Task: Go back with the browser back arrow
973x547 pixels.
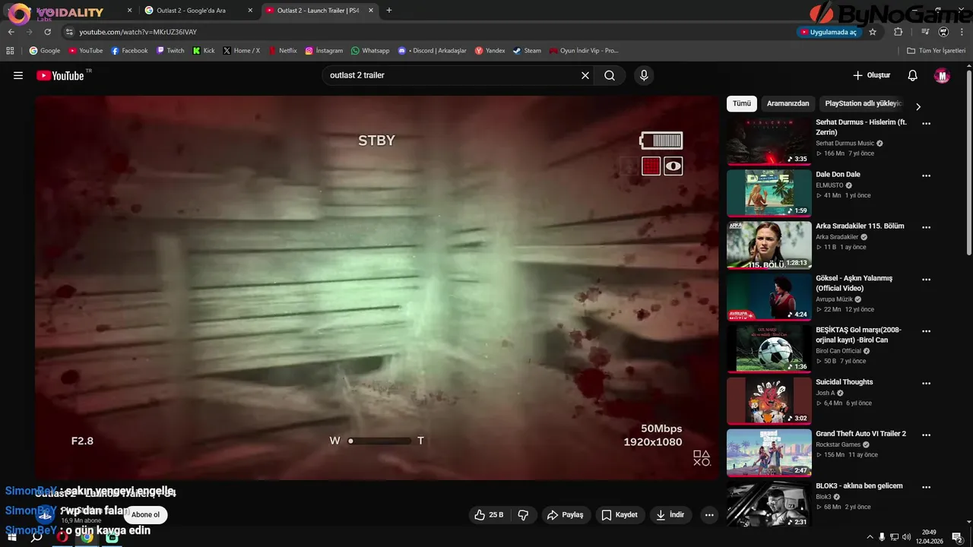Action: pyautogui.click(x=11, y=32)
